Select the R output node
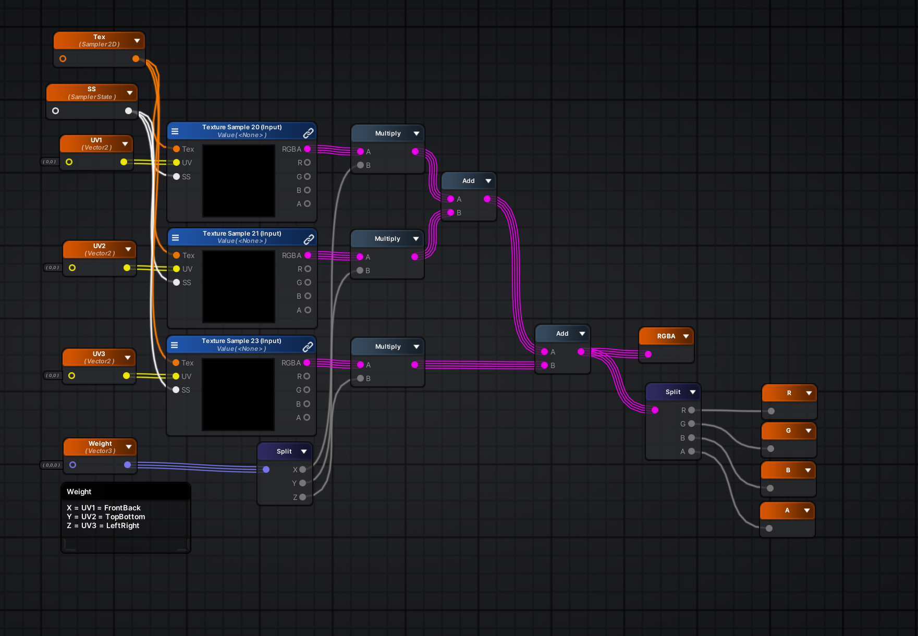This screenshot has height=636, width=918. tap(789, 393)
